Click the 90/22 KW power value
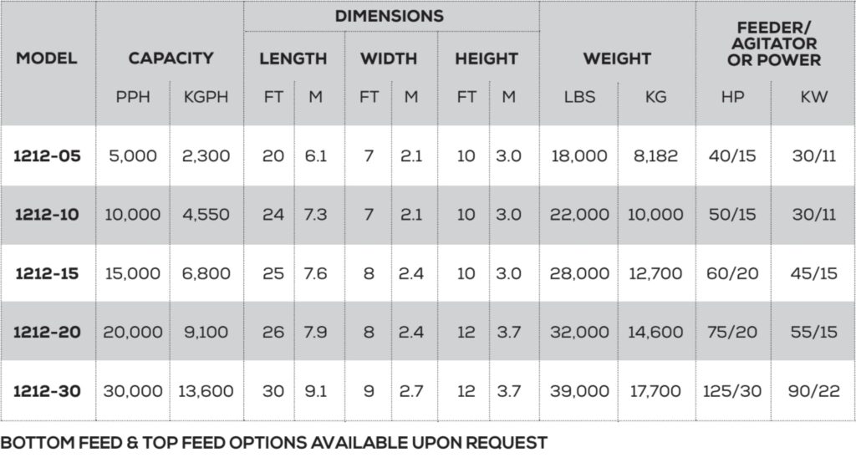This screenshot has height=473, width=856. 813,390
